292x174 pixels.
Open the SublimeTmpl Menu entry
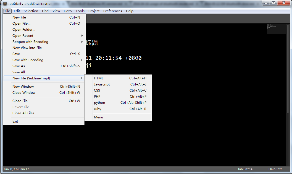[x=118, y=117]
